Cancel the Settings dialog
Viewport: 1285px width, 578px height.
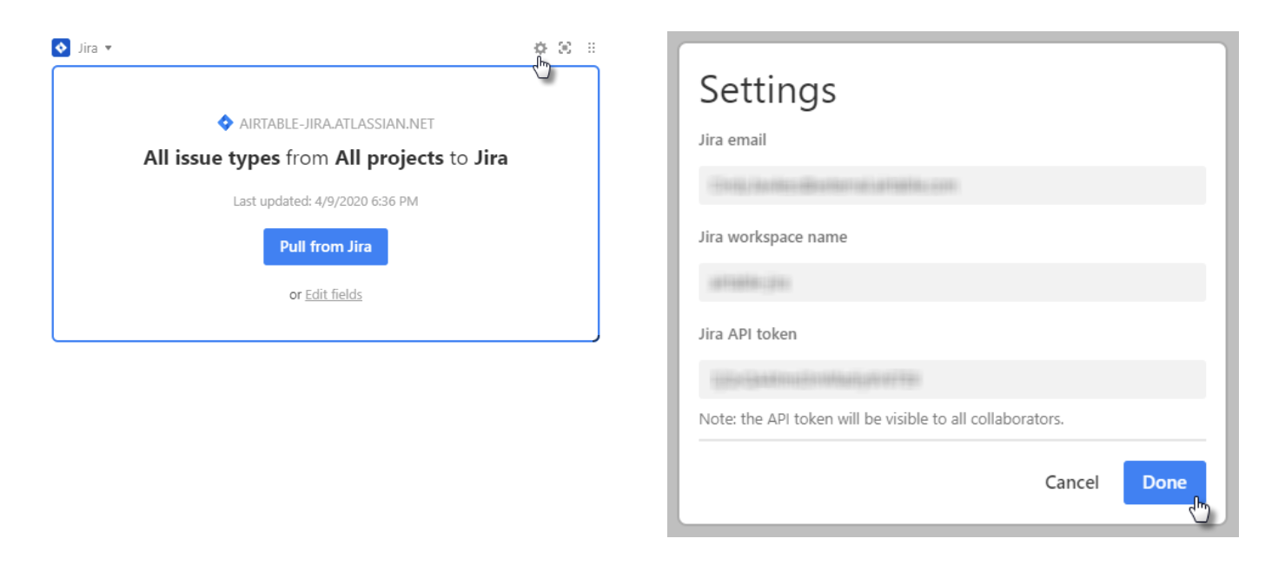[x=1071, y=483]
